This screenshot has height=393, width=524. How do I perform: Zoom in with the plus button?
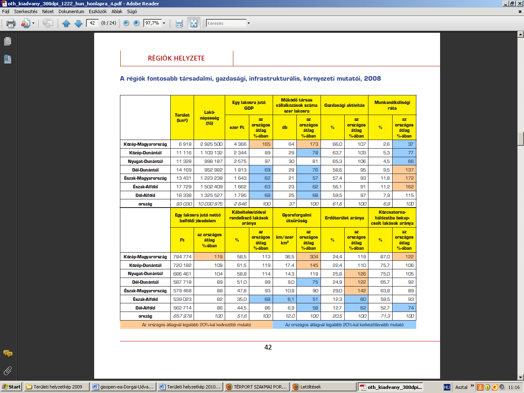click(136, 23)
